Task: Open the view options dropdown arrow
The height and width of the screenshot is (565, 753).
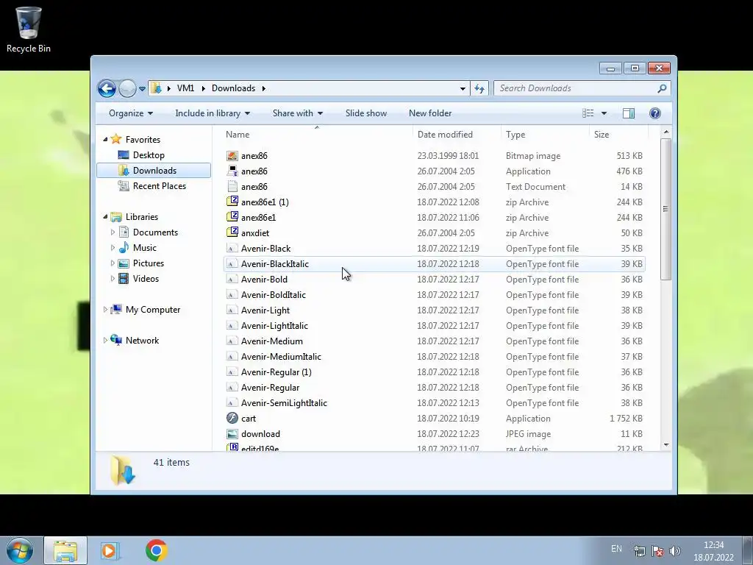Action: (x=604, y=113)
